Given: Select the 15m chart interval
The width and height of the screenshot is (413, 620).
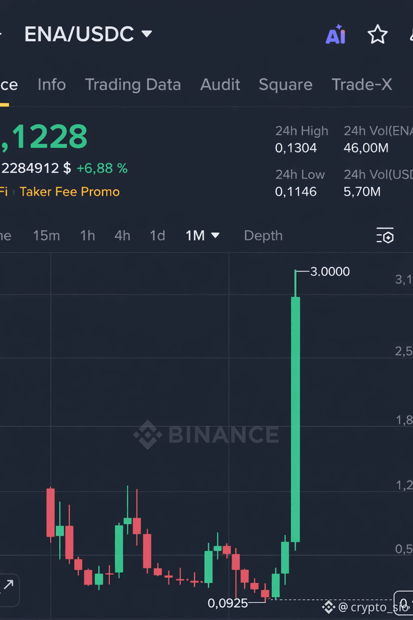Looking at the screenshot, I should pos(46,236).
